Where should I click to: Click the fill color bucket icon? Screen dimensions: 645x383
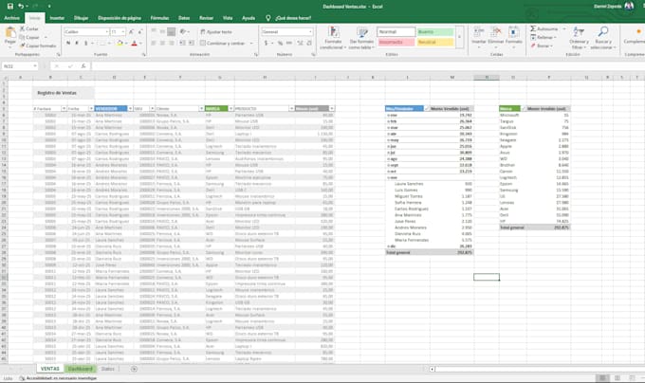pos(120,43)
